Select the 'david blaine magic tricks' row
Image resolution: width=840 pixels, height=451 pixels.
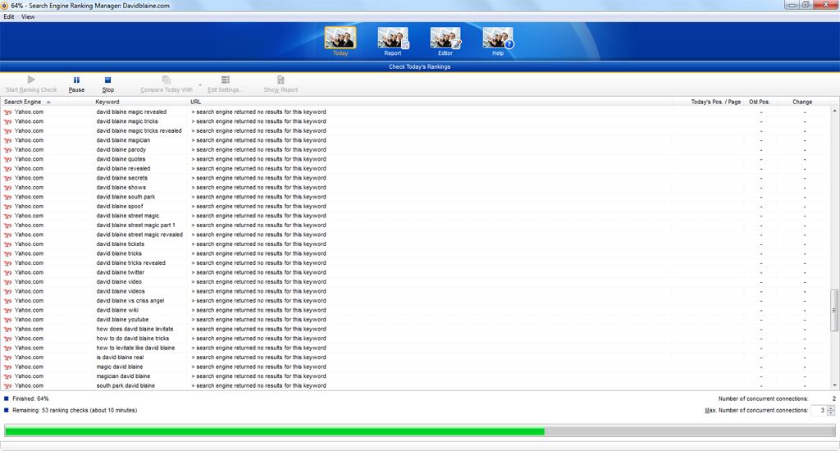tap(416, 121)
